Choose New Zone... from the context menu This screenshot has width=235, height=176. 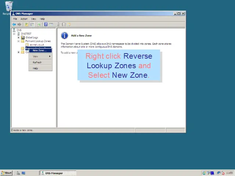[x=40, y=51]
